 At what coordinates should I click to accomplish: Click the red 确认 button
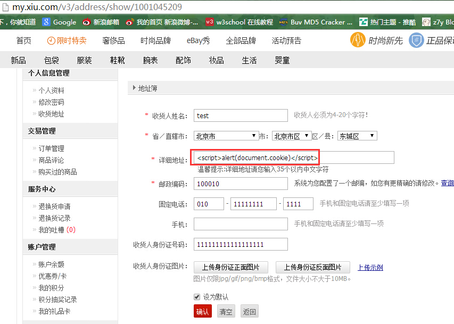[202, 312]
